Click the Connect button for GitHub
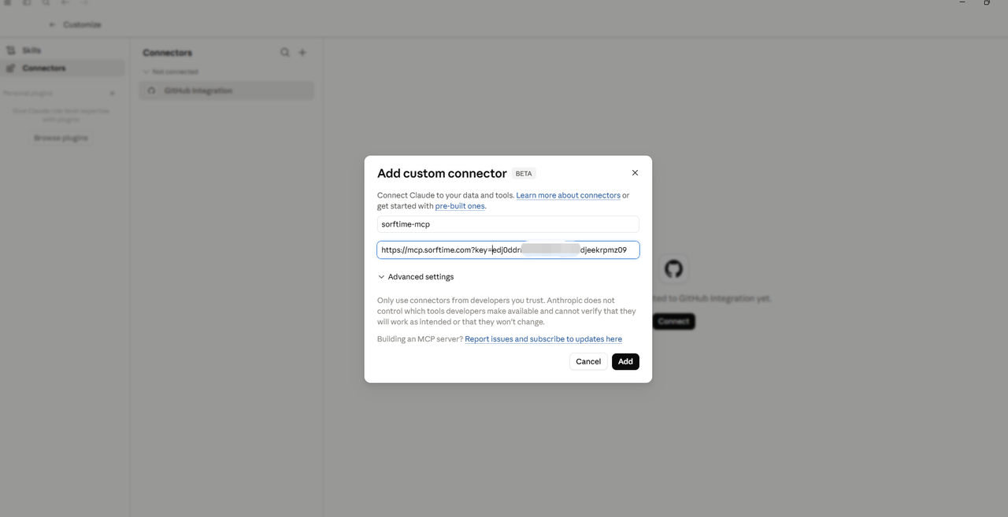Screen dimensions: 1008x517 (x=673, y=321)
